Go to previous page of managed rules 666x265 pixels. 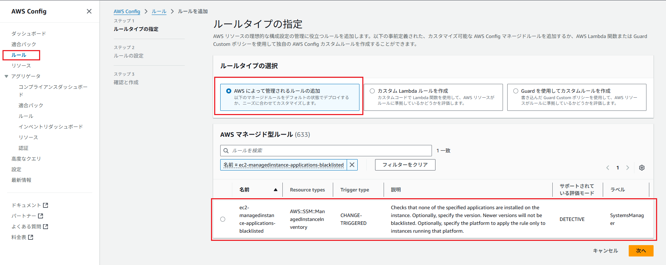608,168
